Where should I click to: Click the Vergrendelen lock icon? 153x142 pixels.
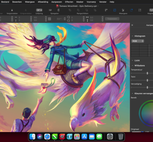click(x=12, y=10)
